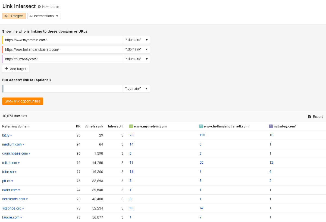Click the www.myprotein.com/ column header
Image resolution: width=326 pixels, height=222 pixels.
point(151,126)
